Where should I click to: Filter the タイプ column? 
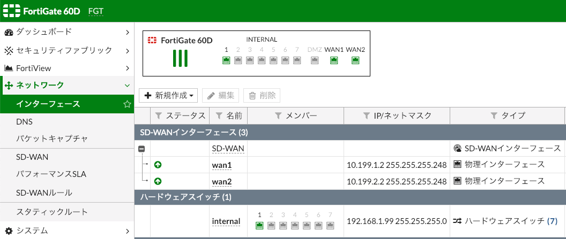pyautogui.click(x=494, y=116)
